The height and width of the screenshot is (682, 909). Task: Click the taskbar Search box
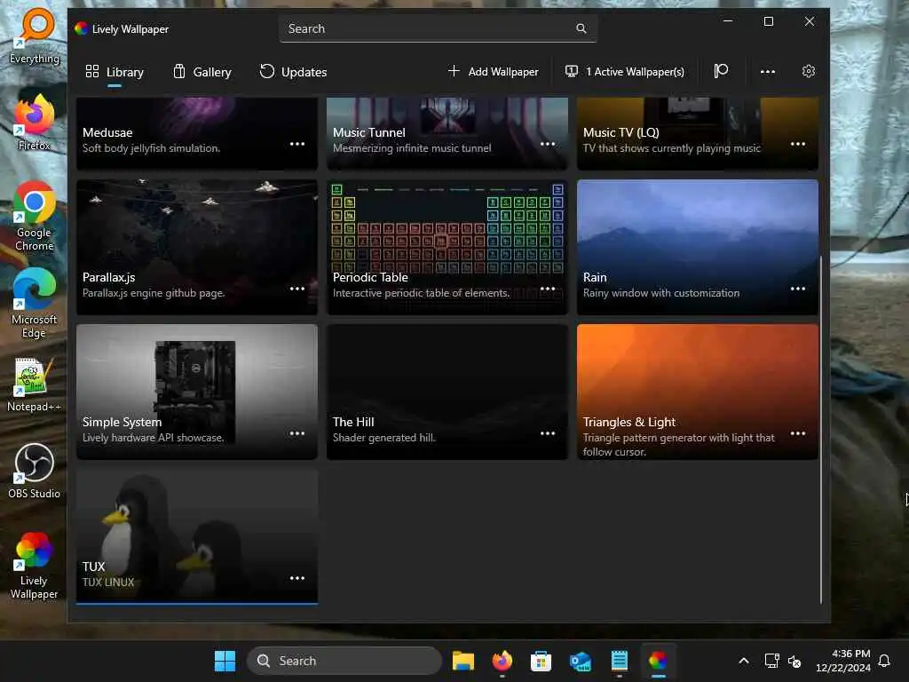(x=344, y=661)
